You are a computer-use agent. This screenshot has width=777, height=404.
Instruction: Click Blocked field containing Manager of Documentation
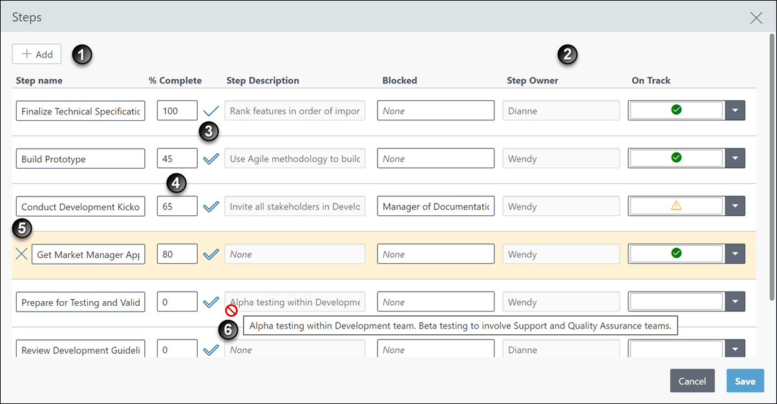pyautogui.click(x=436, y=207)
